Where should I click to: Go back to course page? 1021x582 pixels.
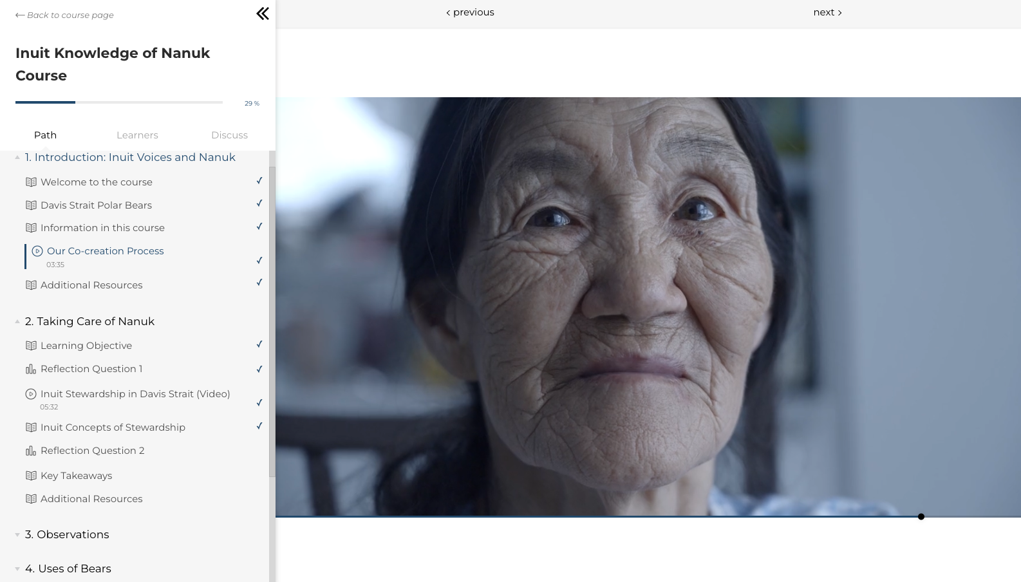pyautogui.click(x=64, y=15)
